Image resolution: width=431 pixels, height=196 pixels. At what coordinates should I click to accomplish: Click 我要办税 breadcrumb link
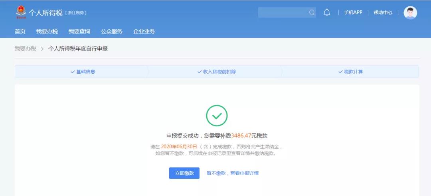(x=25, y=49)
